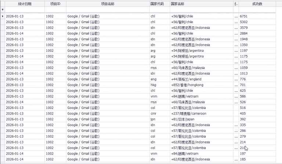Screen dimensions: 282x164
Task: Click the +60/马来西亚/malaysia cell in the 526 row
Action: 202,102
